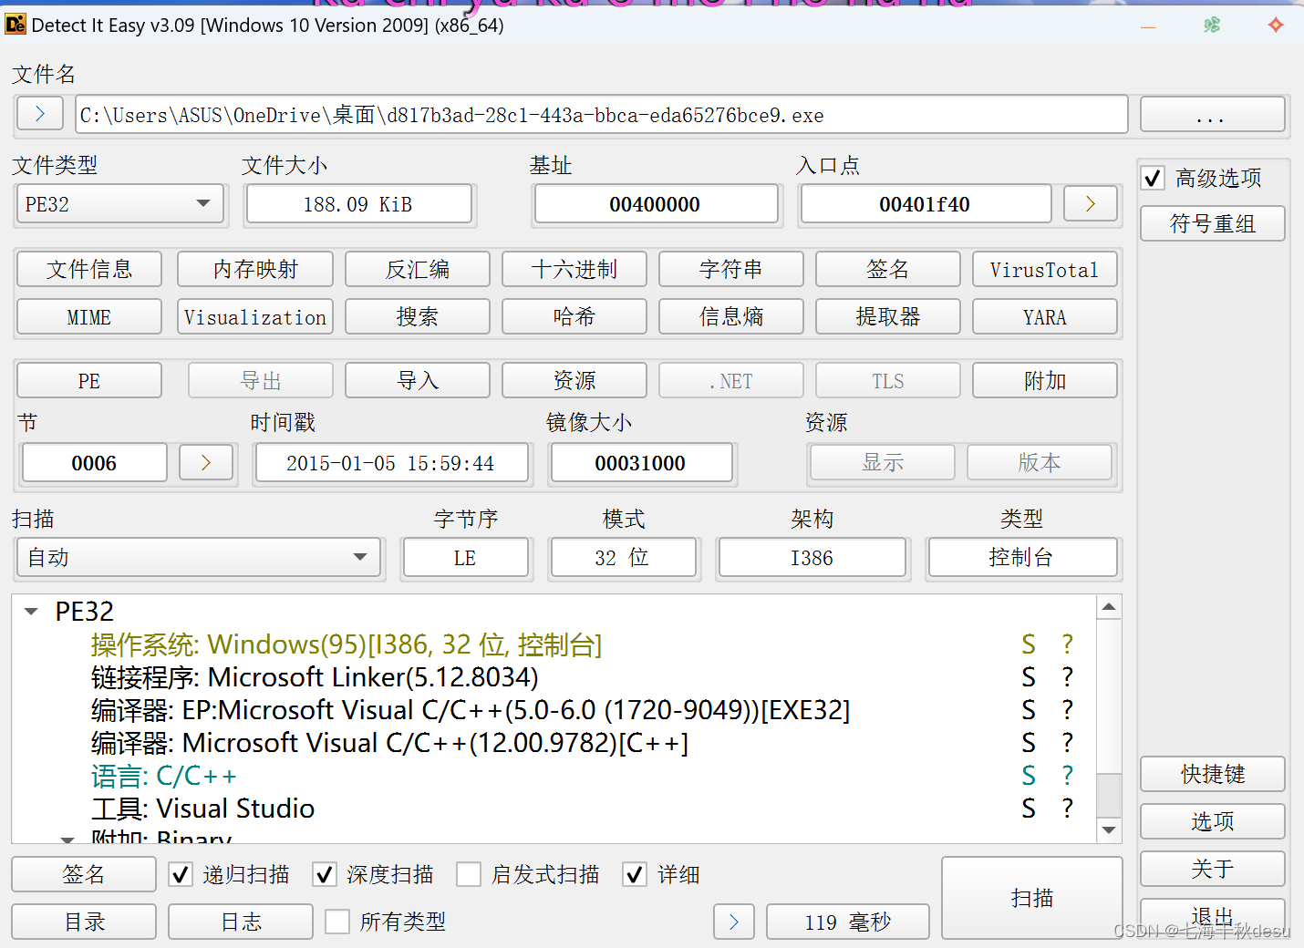Image resolution: width=1304 pixels, height=948 pixels.
Task: Open the 自动 scan mode dropdown
Action: click(x=362, y=557)
